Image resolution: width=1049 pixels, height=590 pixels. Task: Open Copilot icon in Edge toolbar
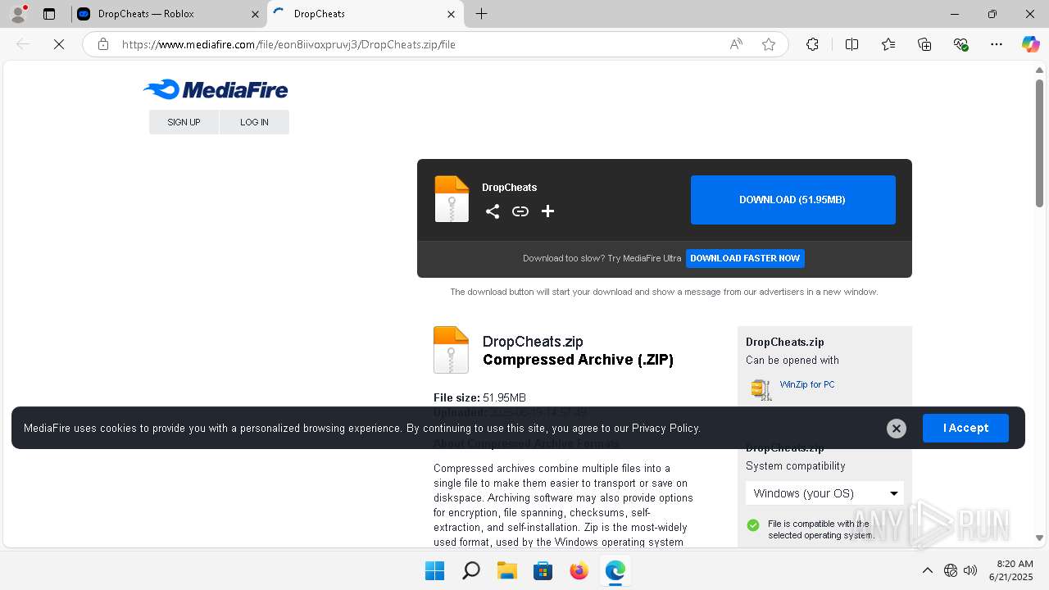(x=1030, y=44)
